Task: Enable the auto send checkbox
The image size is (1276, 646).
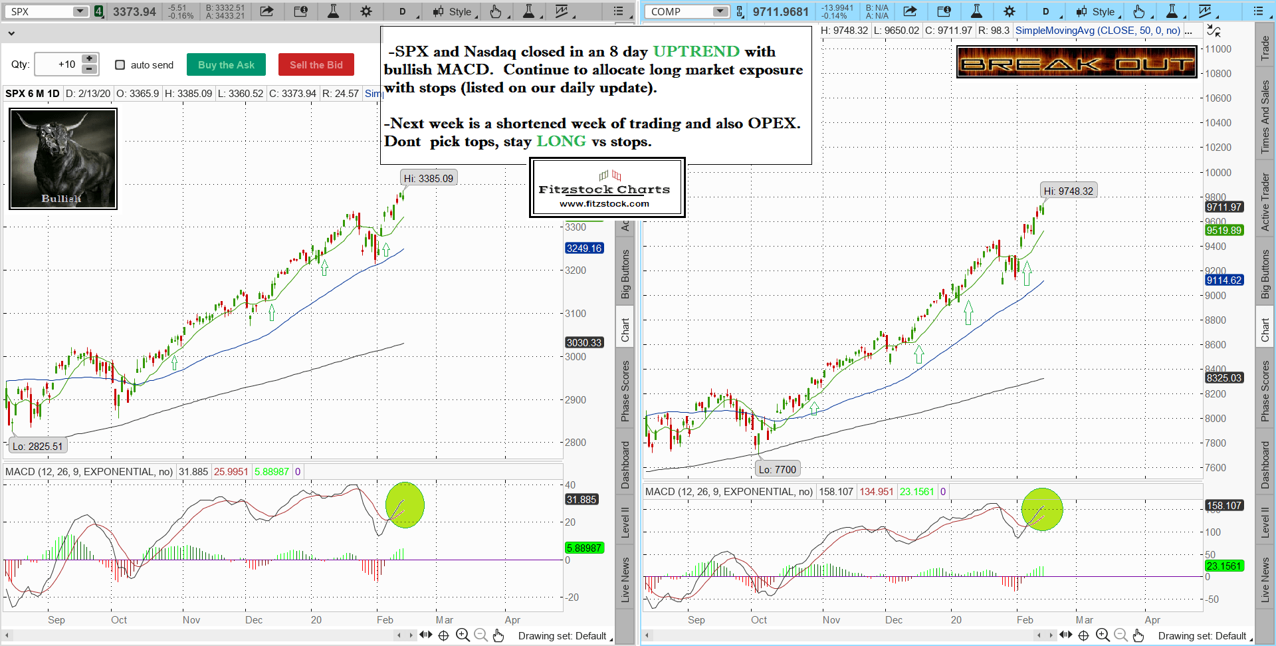Action: pos(120,64)
